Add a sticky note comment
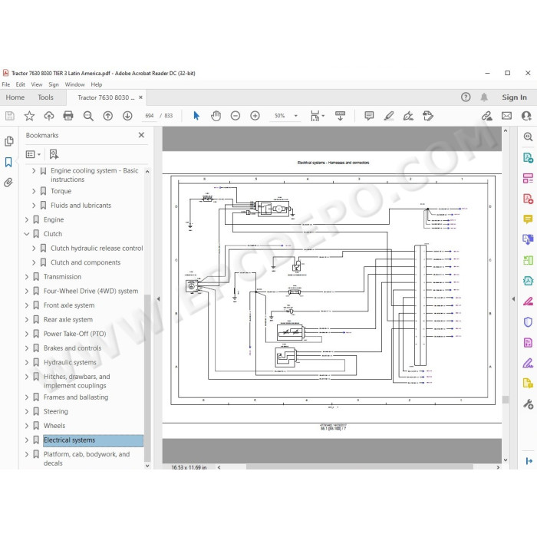 (x=369, y=116)
